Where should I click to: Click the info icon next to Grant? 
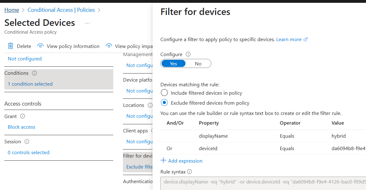point(23,116)
